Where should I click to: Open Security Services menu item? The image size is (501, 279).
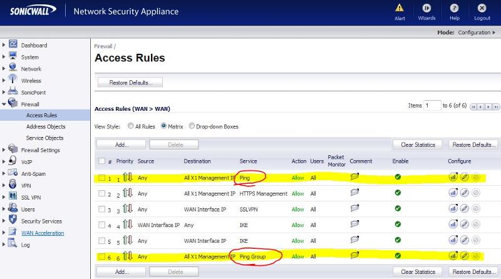pyautogui.click(x=41, y=221)
